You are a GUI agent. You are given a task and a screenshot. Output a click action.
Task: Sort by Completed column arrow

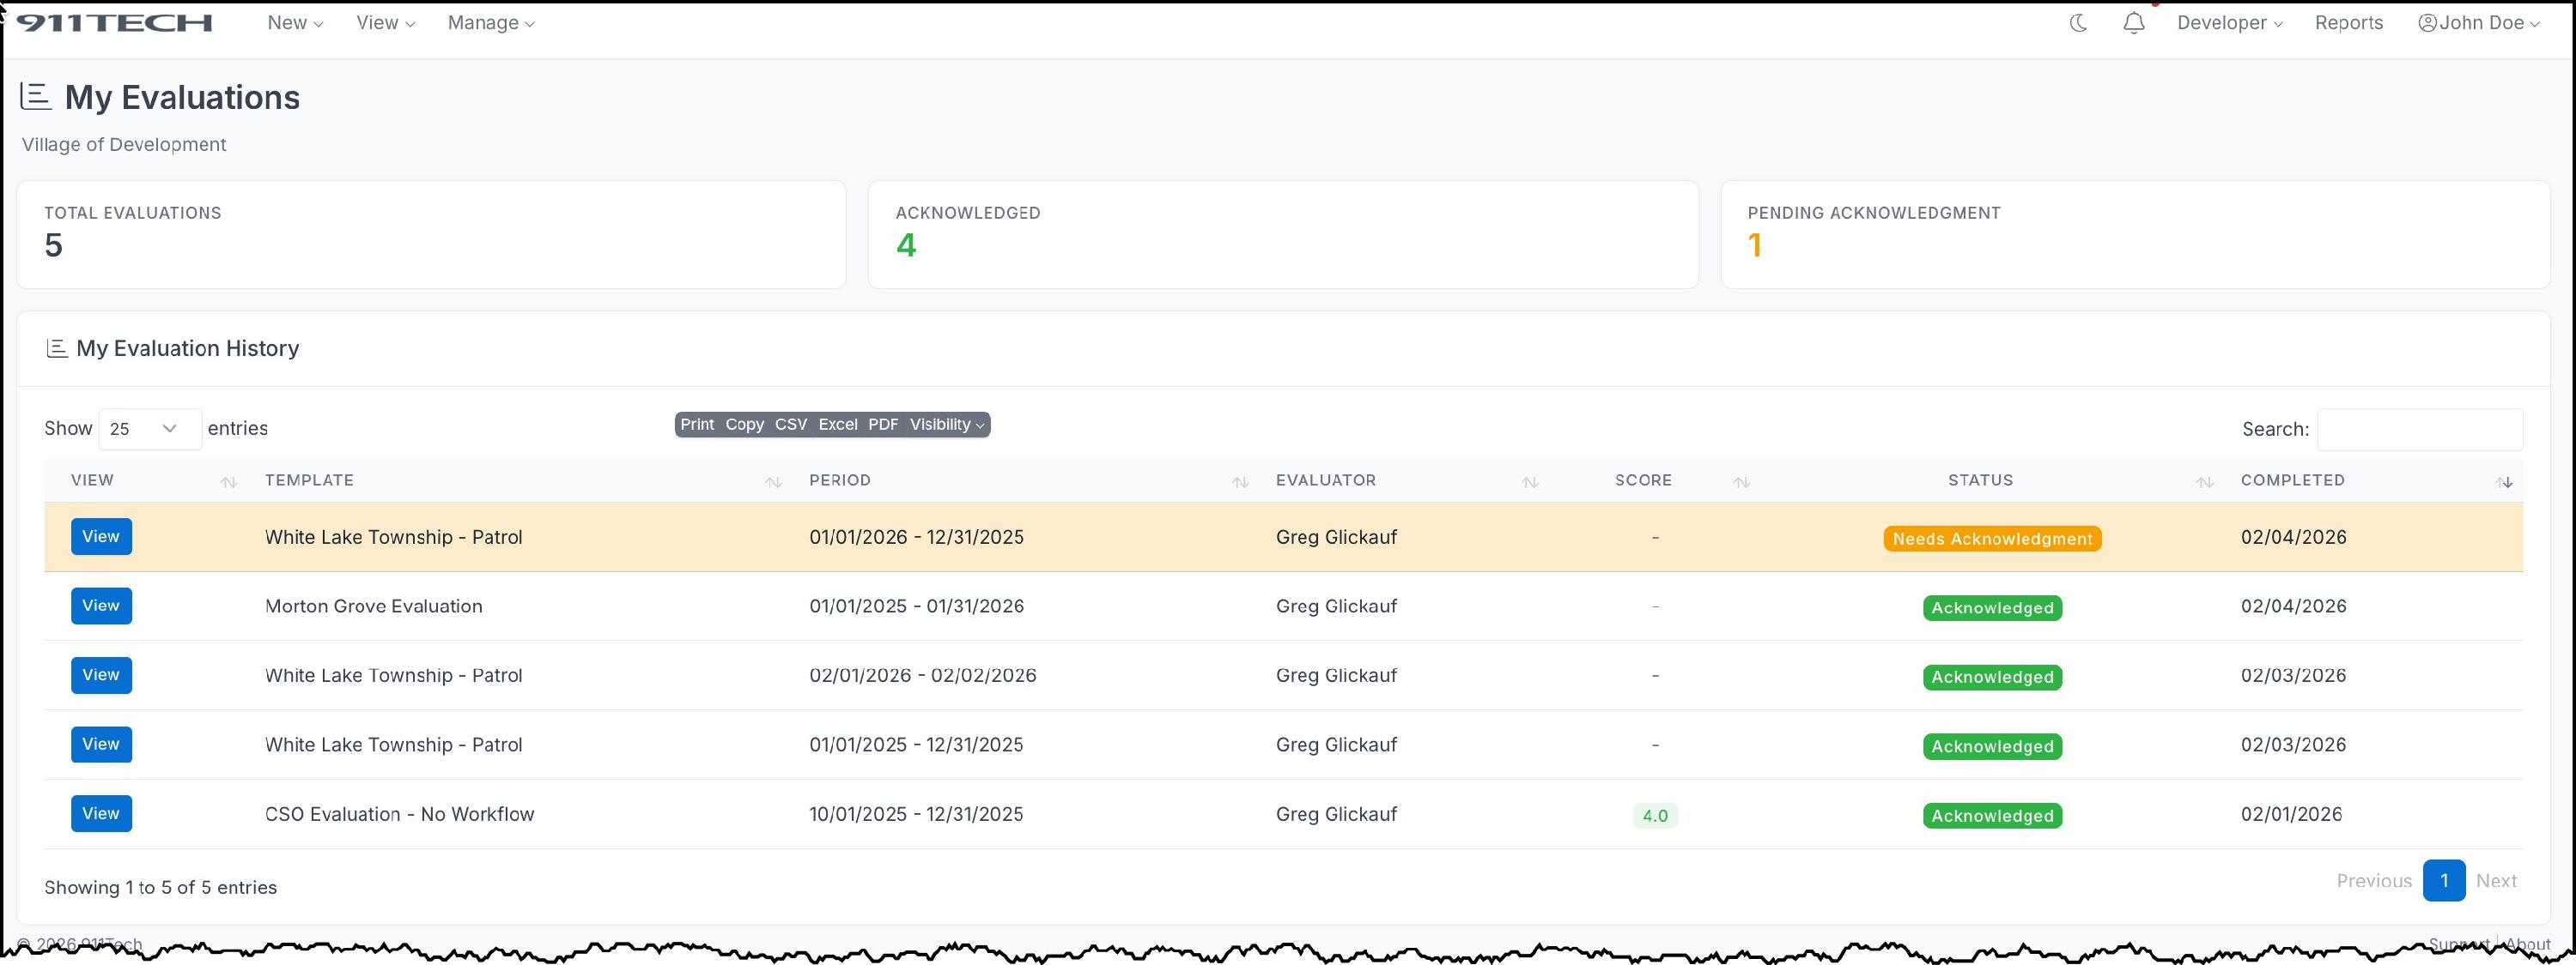pos(2505,481)
